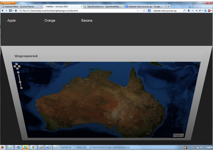The image size is (213, 151).
Task: Zoom in using the map plus button
Action: tap(18, 72)
